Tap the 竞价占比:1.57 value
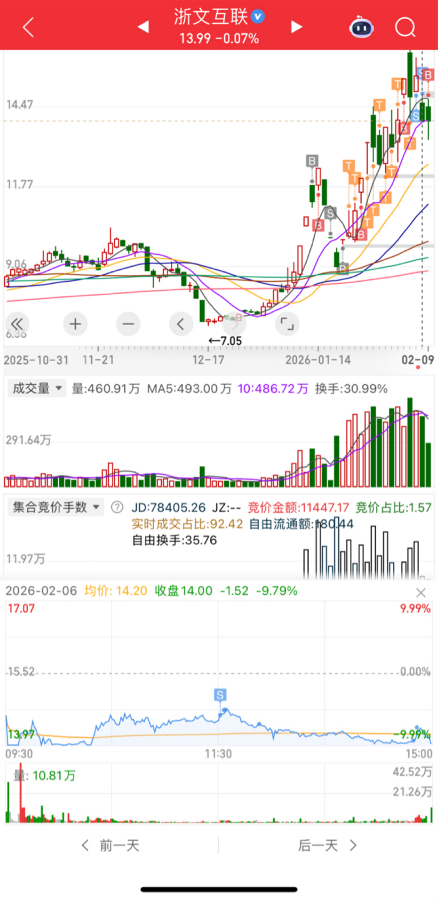The image size is (438, 901). point(394,508)
